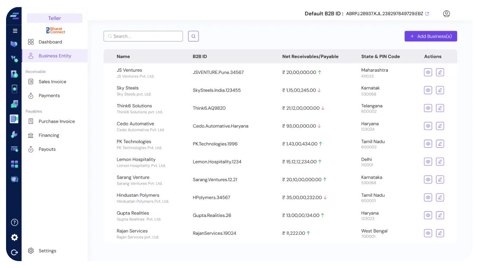
Task: Select the Hindustan Polymers name
Action: click(138, 195)
